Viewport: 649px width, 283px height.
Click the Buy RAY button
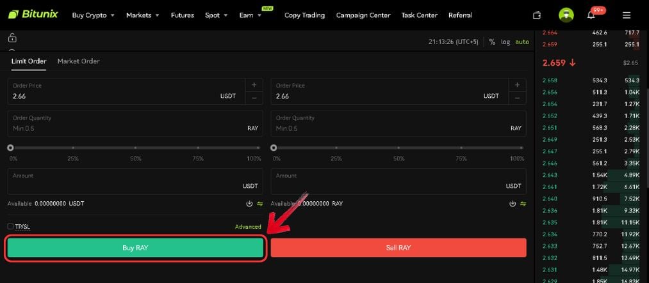point(135,247)
